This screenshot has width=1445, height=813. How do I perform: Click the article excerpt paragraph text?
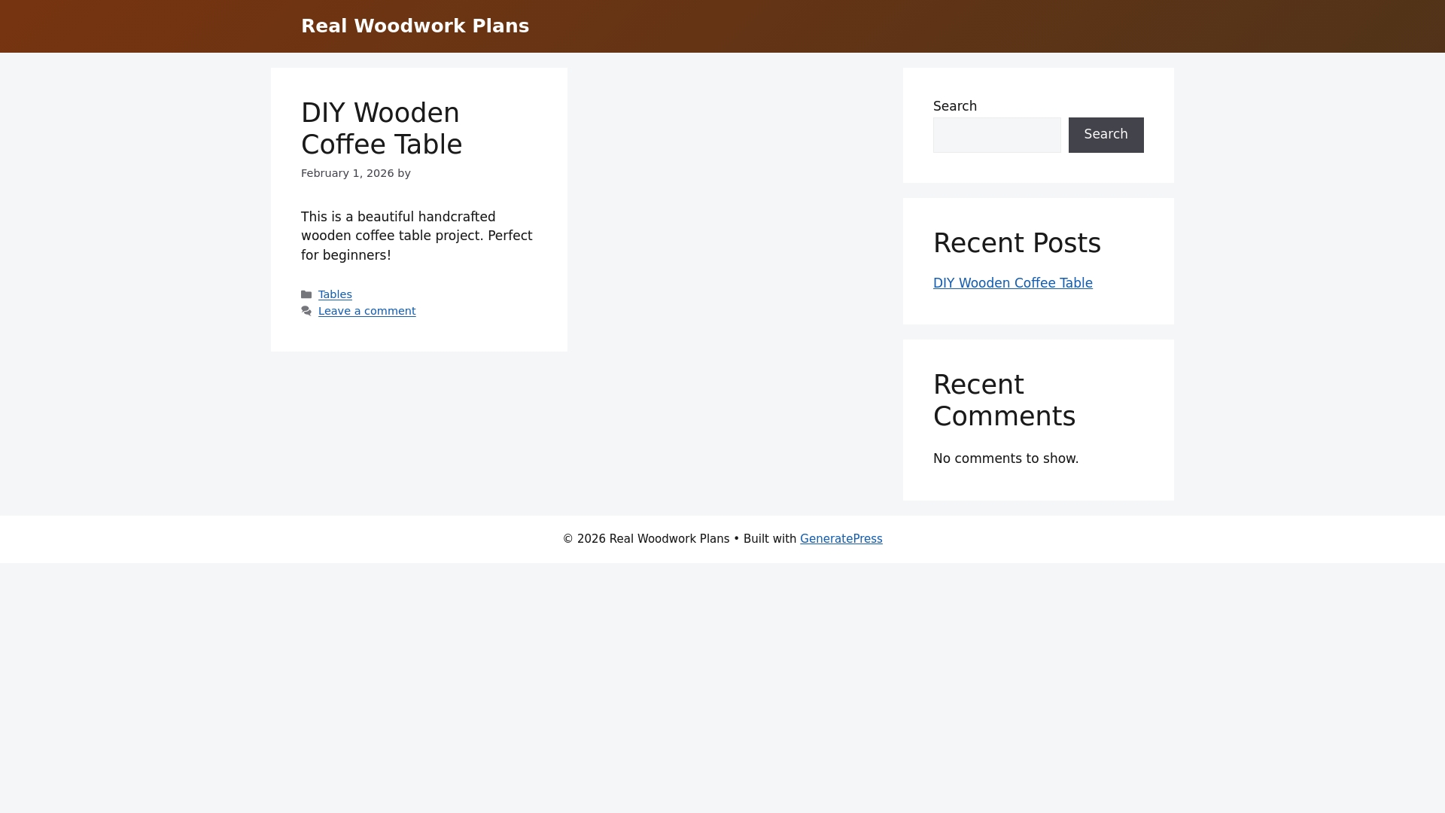416,235
